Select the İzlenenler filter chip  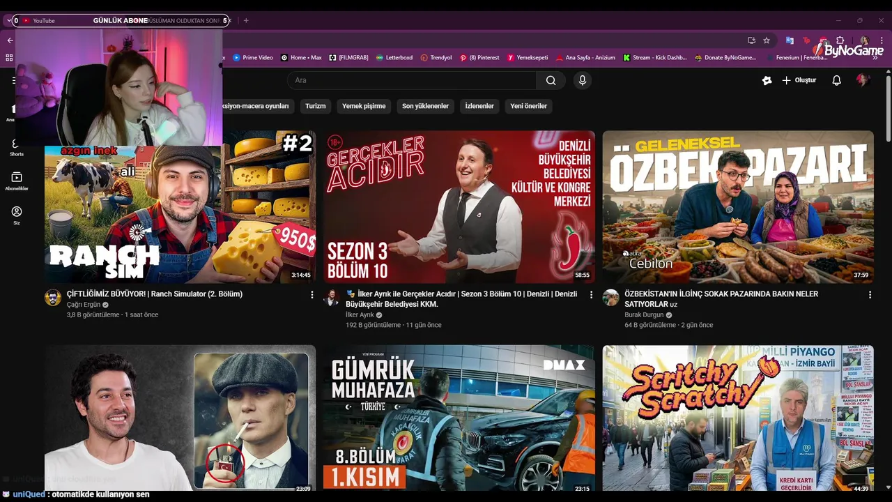tap(479, 106)
